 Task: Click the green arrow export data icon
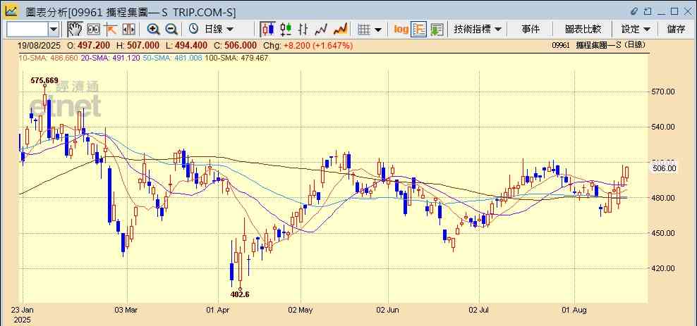(x=437, y=30)
